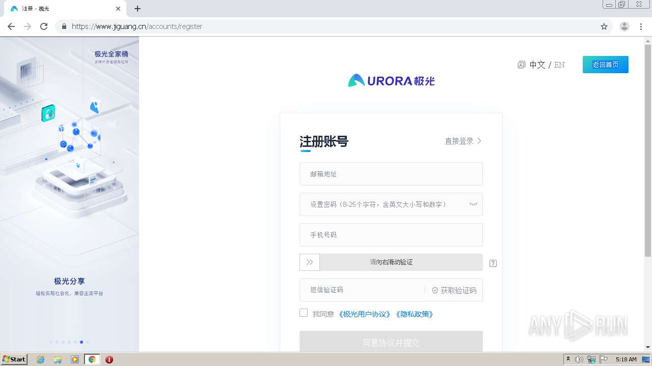
Task: Select the first carousel dot
Action: (51, 342)
